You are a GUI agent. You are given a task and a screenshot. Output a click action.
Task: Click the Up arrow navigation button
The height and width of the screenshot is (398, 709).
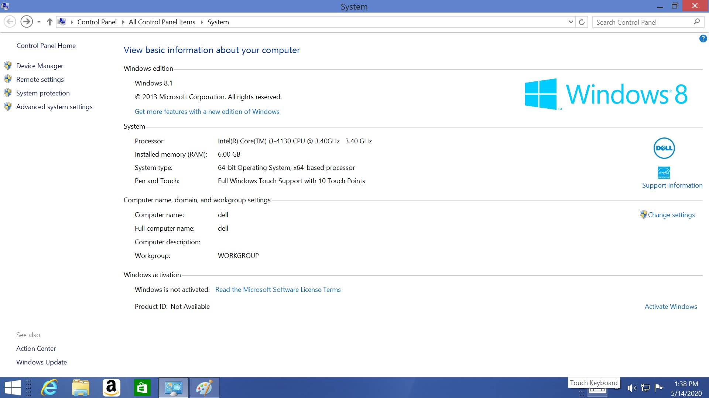tap(49, 22)
